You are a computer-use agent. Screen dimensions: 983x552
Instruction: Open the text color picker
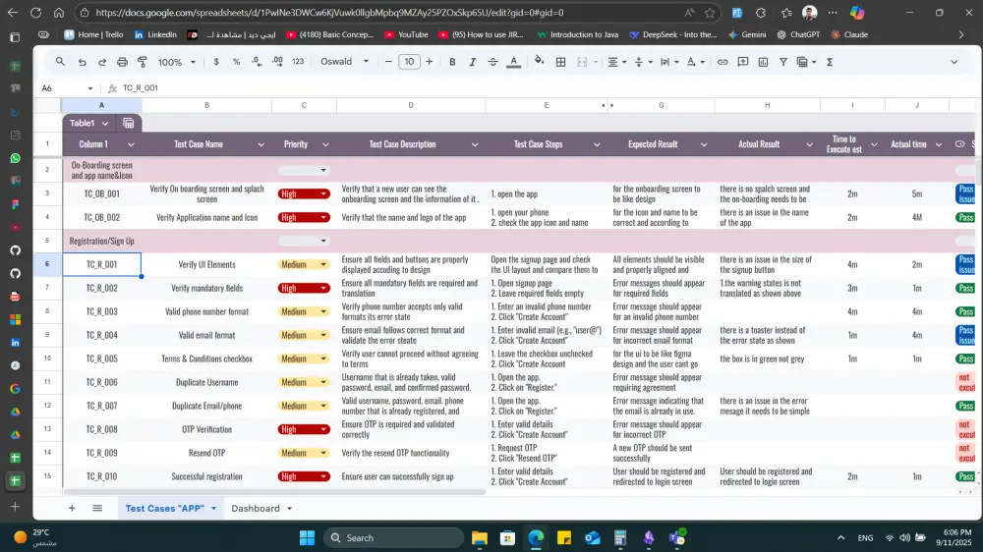click(513, 62)
